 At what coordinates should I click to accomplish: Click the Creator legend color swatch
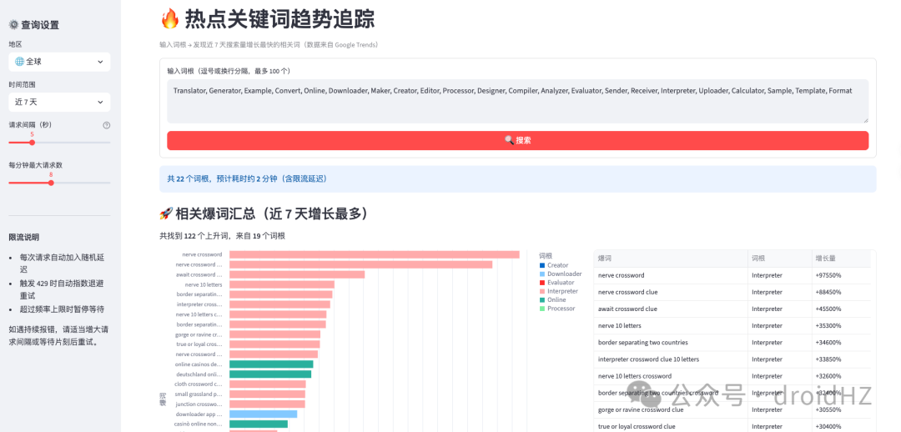click(x=542, y=265)
